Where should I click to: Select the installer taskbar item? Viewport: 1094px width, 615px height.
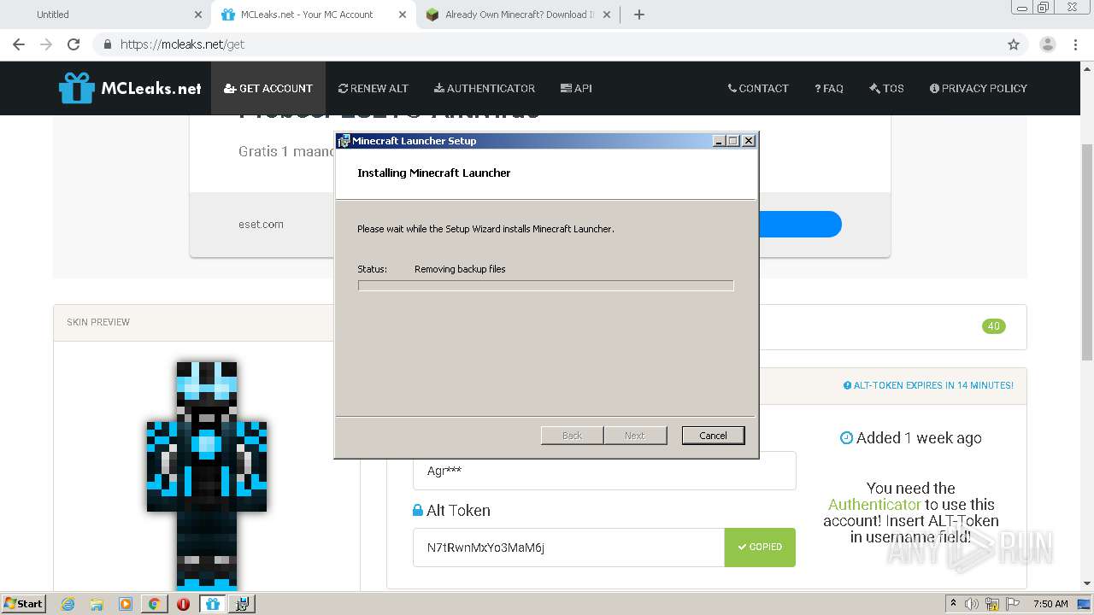(x=242, y=604)
